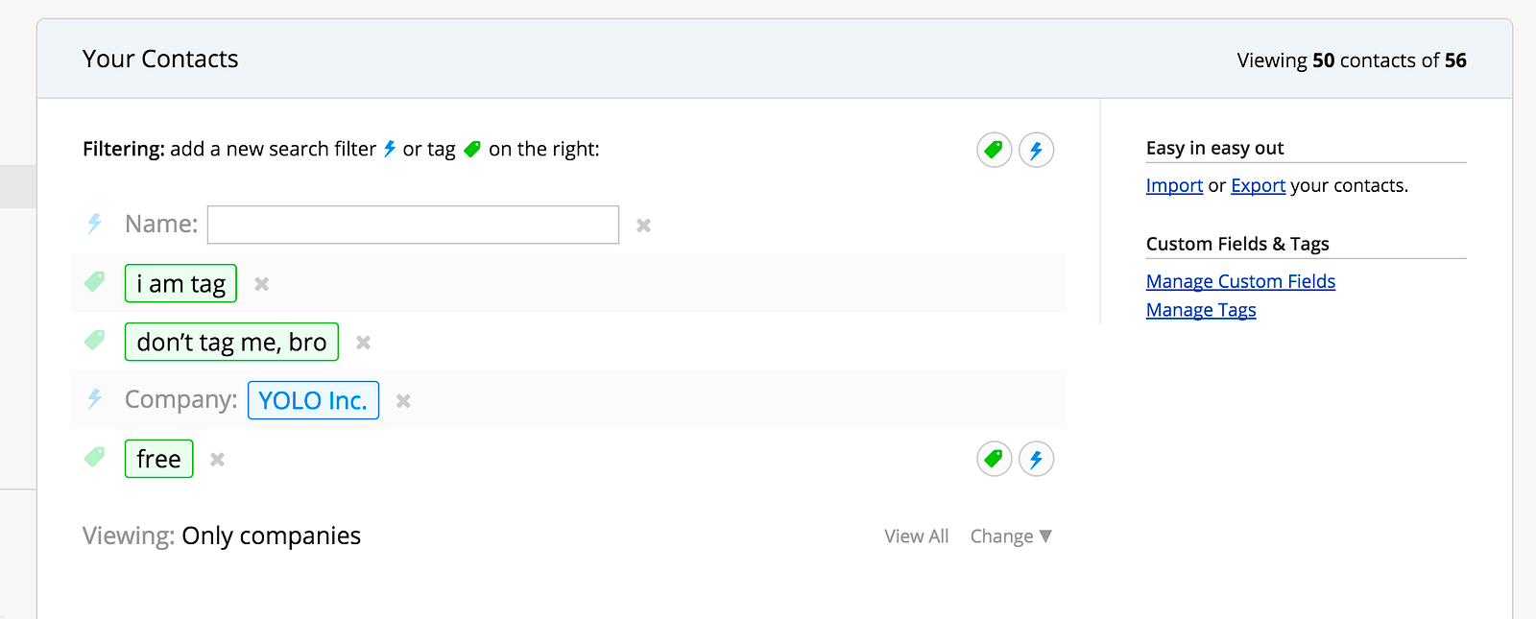Select the YOLO Inc. company chip
The width and height of the screenshot is (1536, 619).
point(313,400)
